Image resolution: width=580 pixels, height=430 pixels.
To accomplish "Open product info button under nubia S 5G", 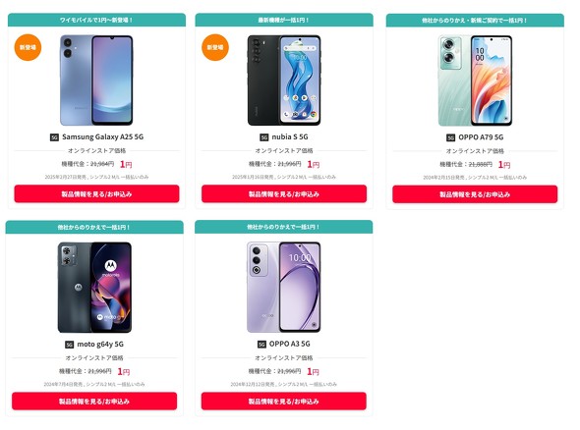I will pos(284,194).
